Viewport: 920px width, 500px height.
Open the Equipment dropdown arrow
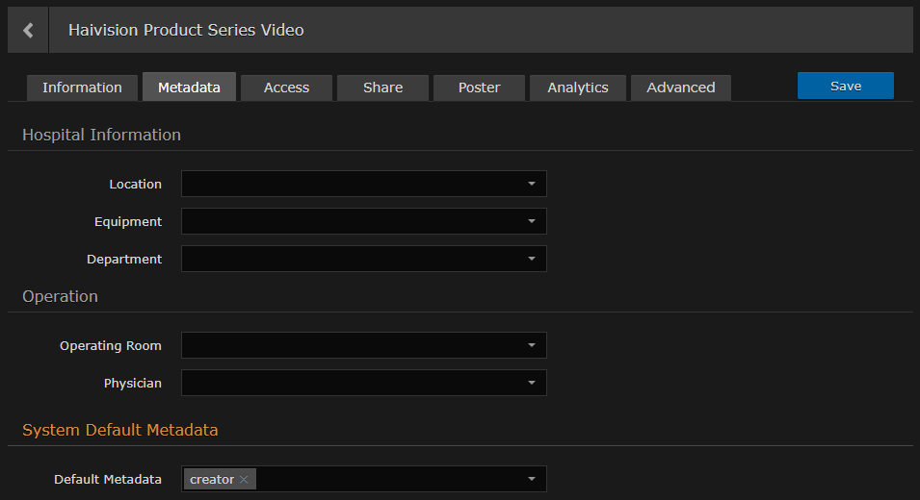[x=531, y=221]
